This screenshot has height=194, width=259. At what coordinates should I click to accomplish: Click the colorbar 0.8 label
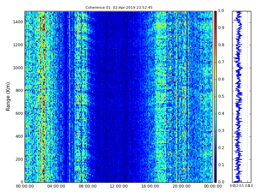click(221, 45)
